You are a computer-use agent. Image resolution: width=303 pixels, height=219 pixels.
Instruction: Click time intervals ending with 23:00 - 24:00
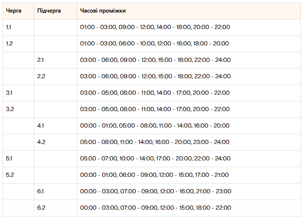coord(155,142)
